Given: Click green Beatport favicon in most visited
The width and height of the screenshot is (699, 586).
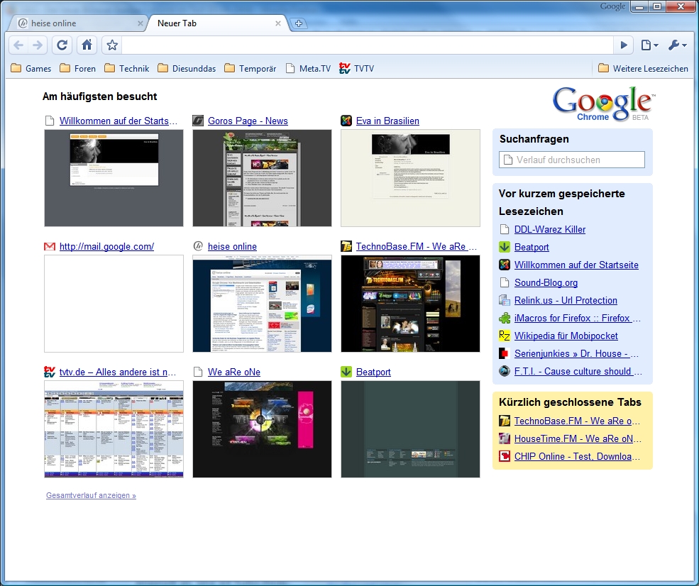Looking at the screenshot, I should (346, 372).
